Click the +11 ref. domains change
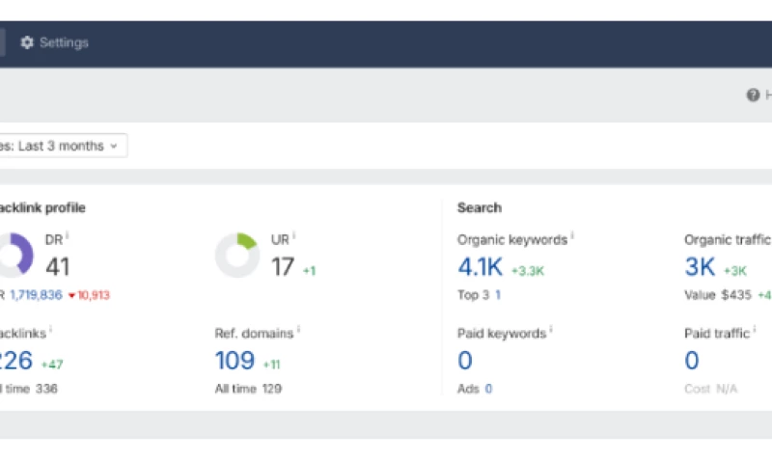Screen dimensions: 772x463 [272, 365]
